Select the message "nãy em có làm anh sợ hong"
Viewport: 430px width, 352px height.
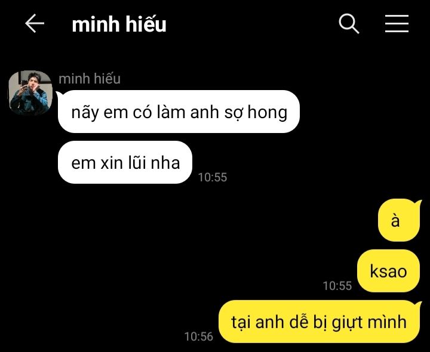(x=179, y=112)
